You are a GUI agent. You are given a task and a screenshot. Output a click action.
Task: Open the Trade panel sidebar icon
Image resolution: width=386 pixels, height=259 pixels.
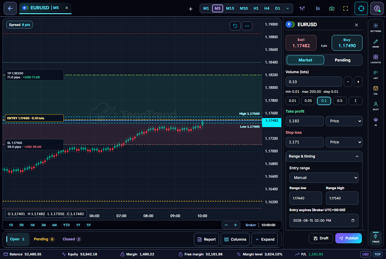[376, 238]
